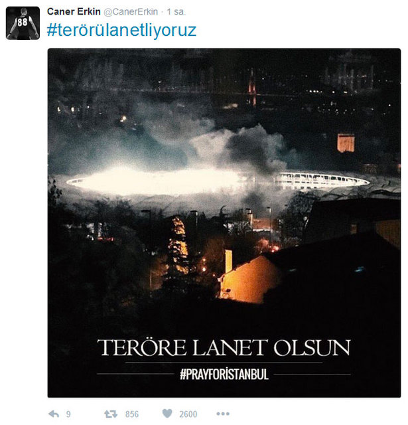
Task: Open the #terörülanetliyoruz hashtag
Action: 121,30
